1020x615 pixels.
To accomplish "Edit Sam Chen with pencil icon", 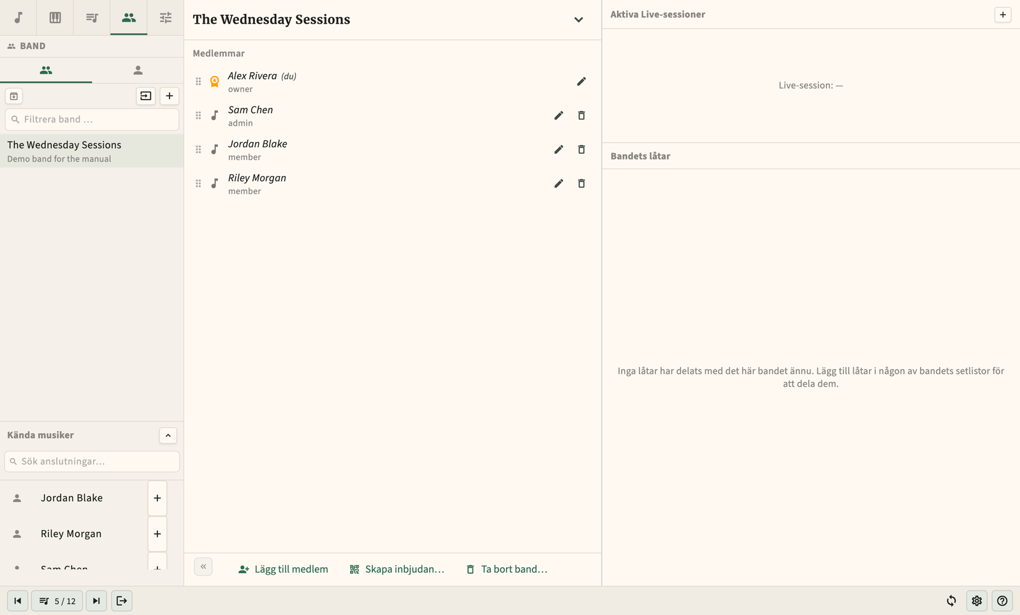I will [558, 115].
